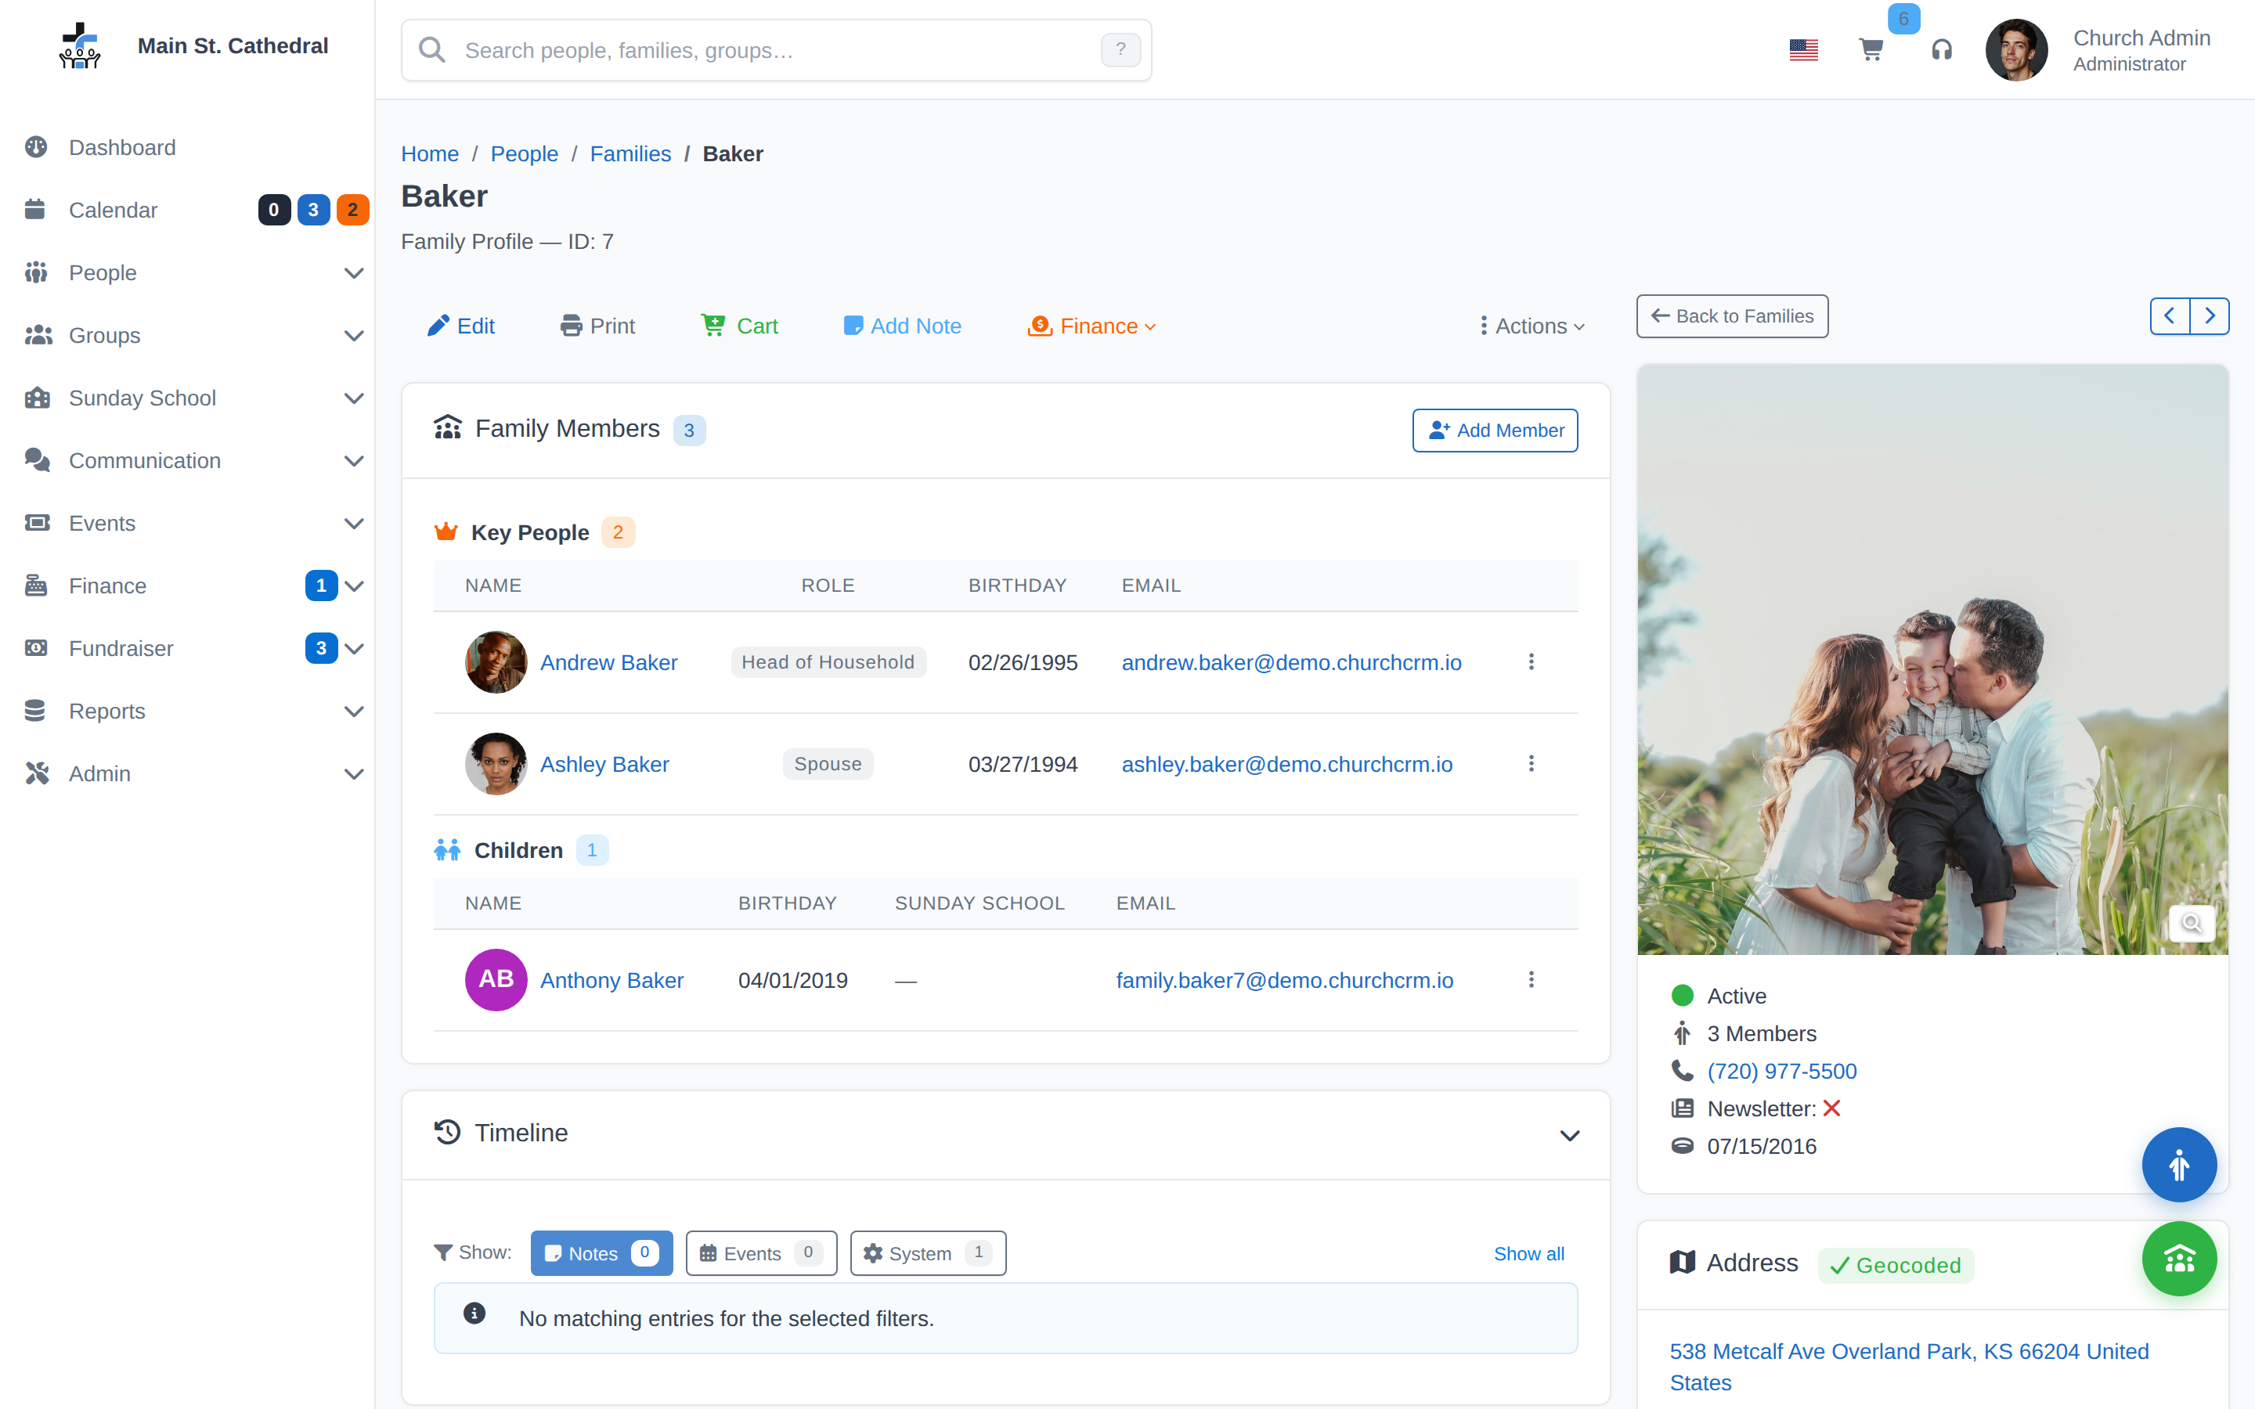Open Church Admin profile avatar
Viewport: 2255px width, 1409px height.
2015,49
